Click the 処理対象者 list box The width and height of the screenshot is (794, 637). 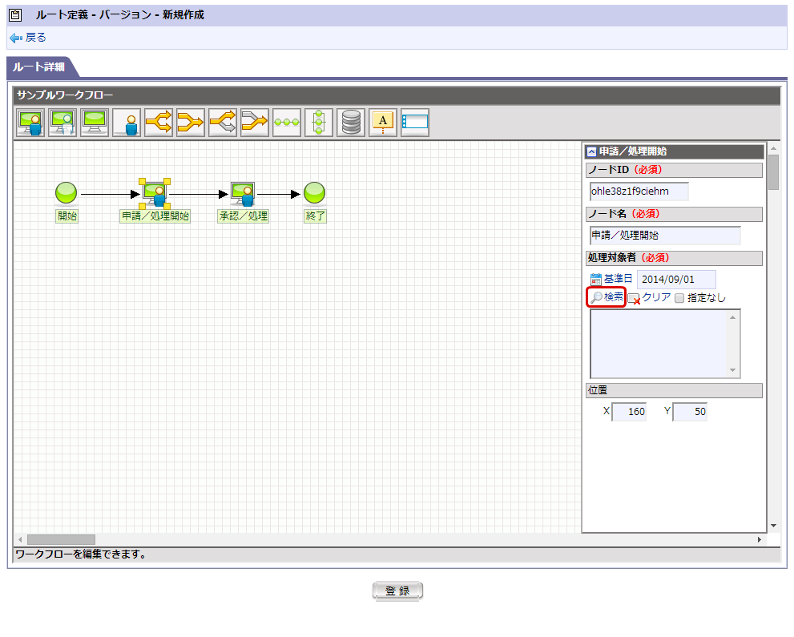pyautogui.click(x=665, y=344)
